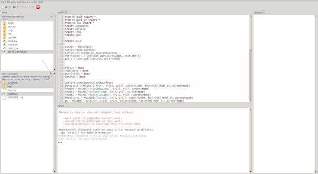Expand the blocks folder tree node

coord(2,27)
